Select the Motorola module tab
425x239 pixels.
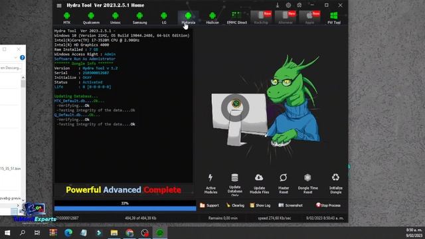(x=188, y=18)
